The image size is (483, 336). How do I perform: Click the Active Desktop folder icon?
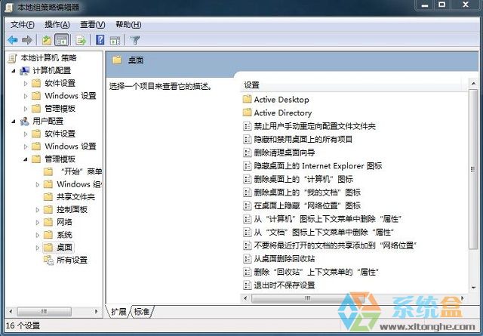point(247,99)
